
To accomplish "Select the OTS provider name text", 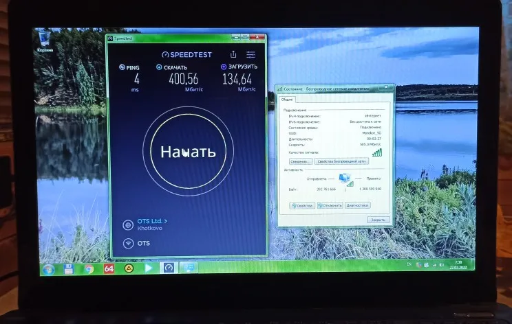I will pyautogui.click(x=144, y=243).
